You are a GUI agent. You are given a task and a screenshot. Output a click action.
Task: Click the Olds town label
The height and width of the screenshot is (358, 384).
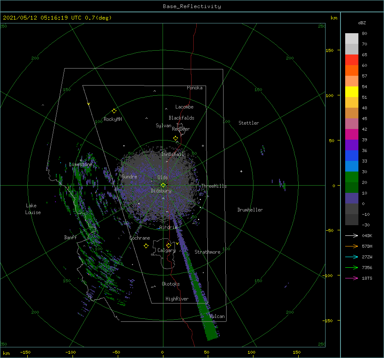point(163,178)
